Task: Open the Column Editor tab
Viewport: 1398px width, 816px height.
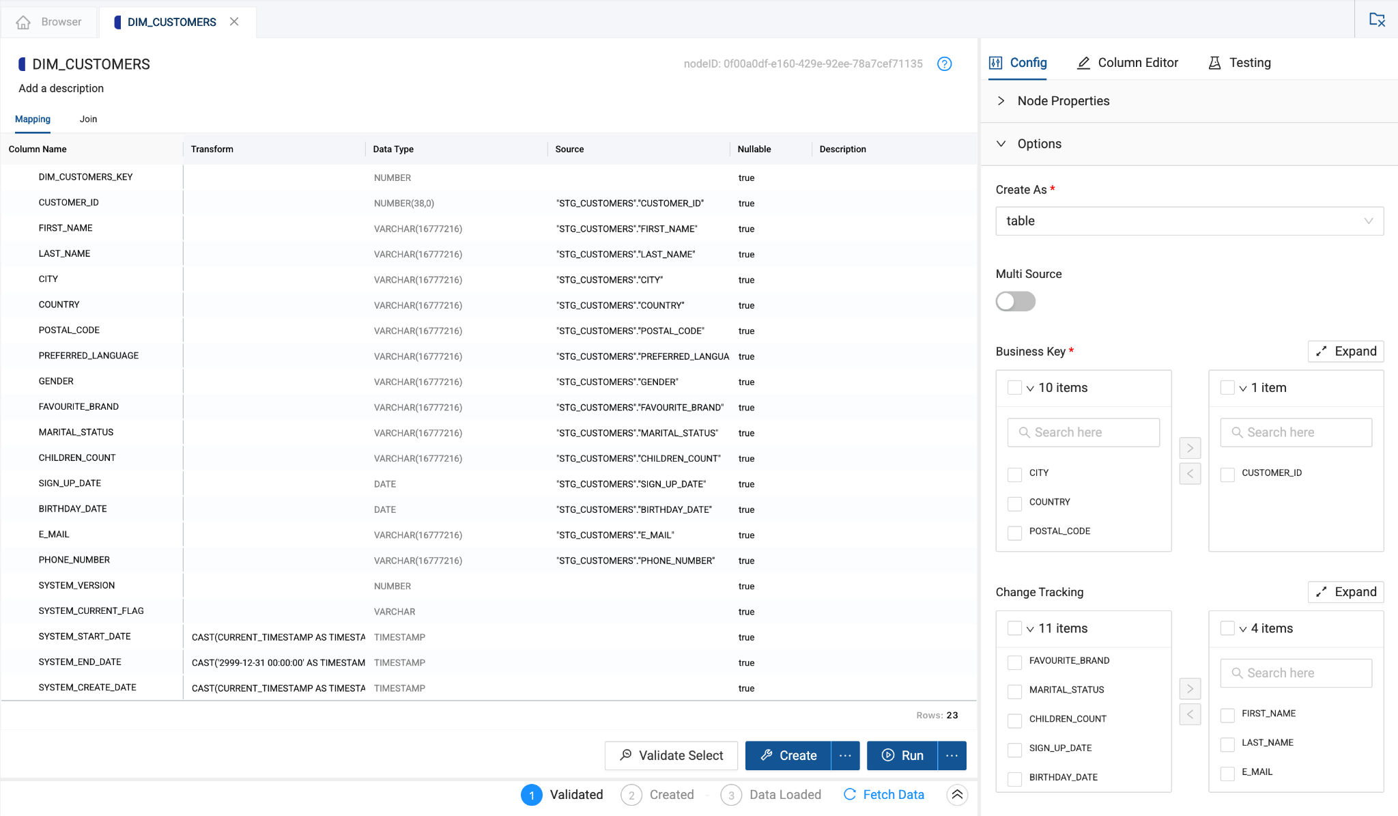Action: point(1128,63)
